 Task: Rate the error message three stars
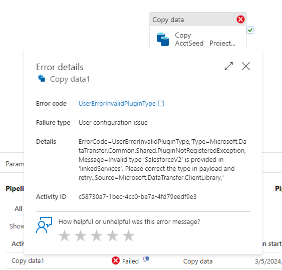97,235
